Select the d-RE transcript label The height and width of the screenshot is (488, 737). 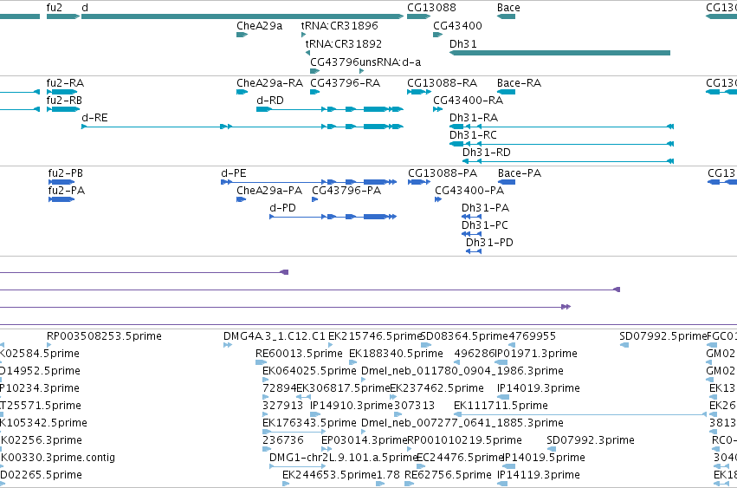(94, 118)
